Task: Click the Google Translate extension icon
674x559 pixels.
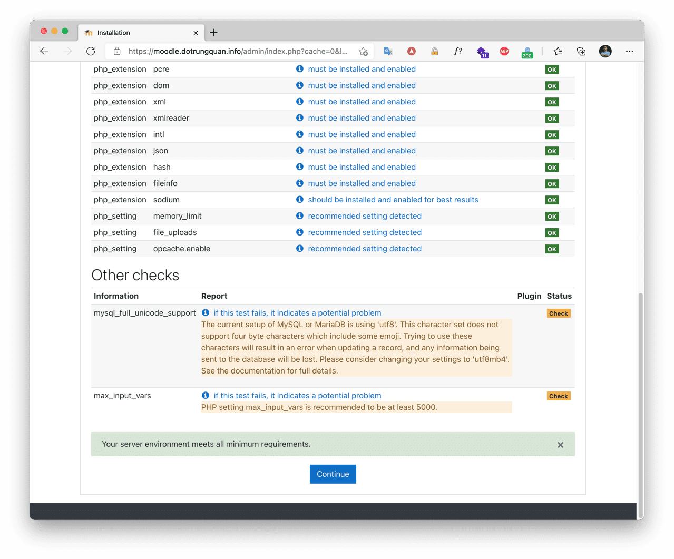Action: tap(388, 51)
